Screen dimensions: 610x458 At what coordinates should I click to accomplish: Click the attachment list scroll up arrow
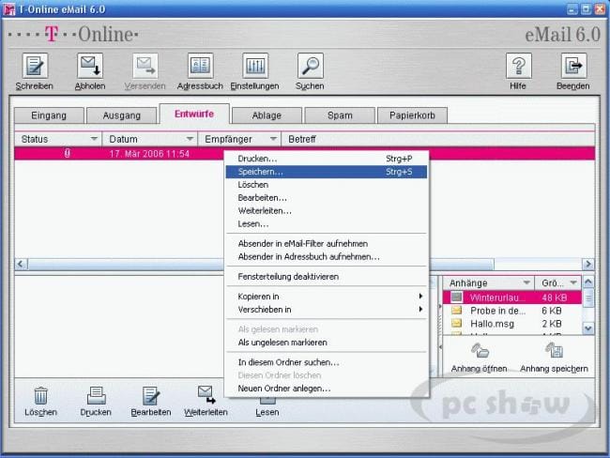click(588, 282)
